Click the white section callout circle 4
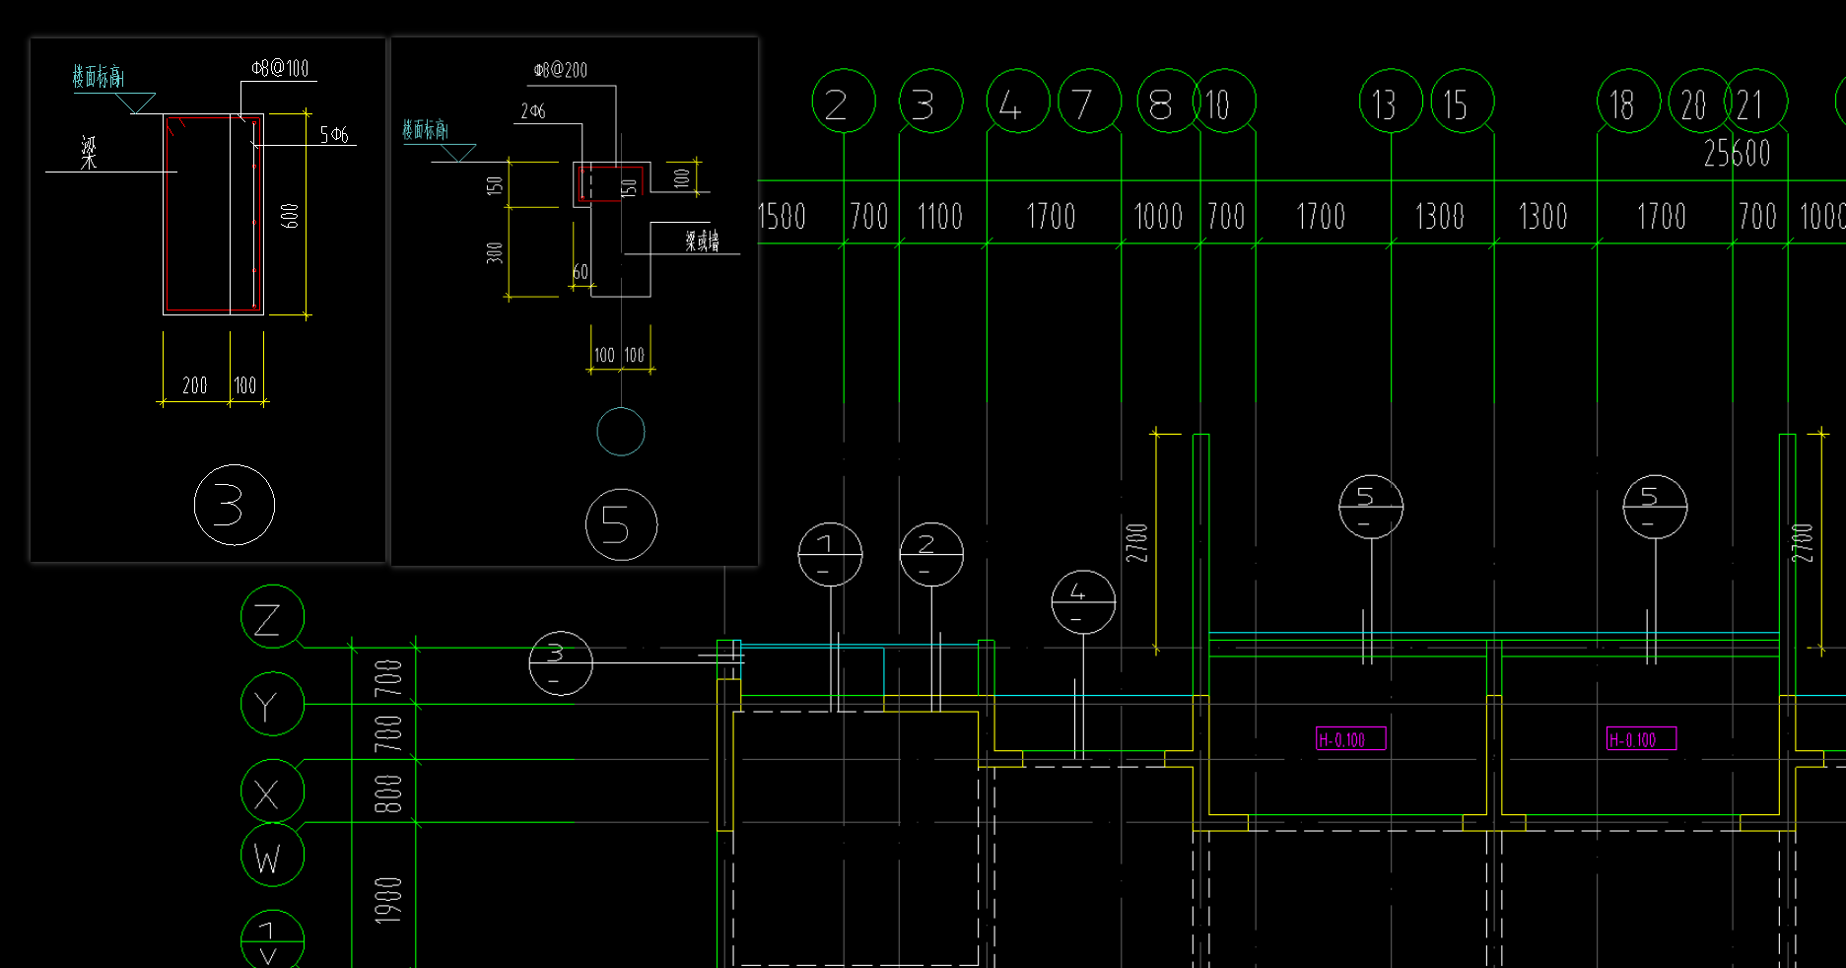Viewport: 1846px width, 968px height. coord(1083,602)
